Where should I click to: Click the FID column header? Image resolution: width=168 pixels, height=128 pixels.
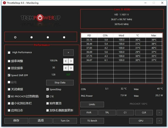tap(89, 36)
